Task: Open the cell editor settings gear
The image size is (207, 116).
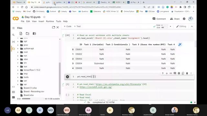Action: (179, 73)
